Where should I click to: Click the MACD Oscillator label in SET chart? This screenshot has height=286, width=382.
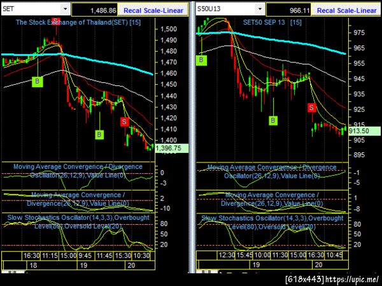pos(78,171)
